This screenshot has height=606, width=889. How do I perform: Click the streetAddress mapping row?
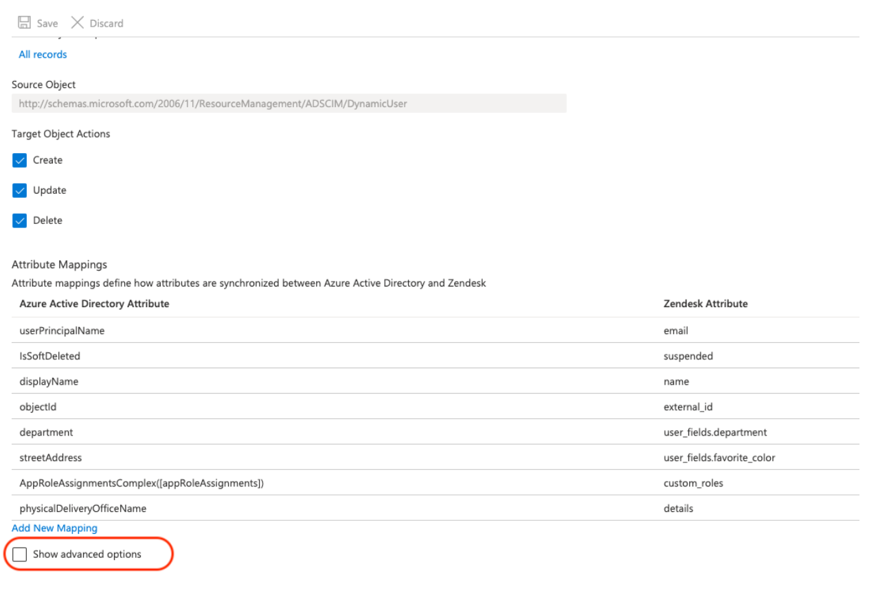[50, 458]
